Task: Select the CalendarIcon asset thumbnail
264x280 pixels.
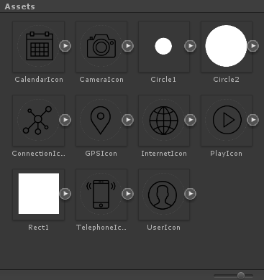Action: [x=38, y=47]
